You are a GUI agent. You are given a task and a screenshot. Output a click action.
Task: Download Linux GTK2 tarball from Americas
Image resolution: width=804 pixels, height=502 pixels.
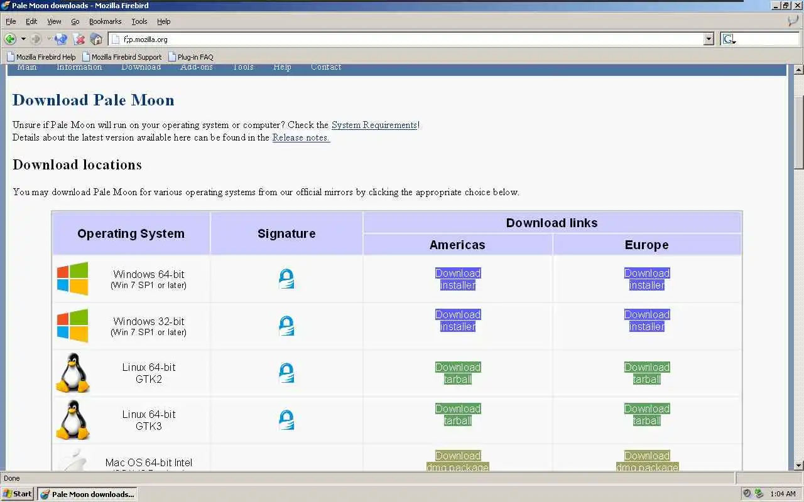tap(458, 373)
